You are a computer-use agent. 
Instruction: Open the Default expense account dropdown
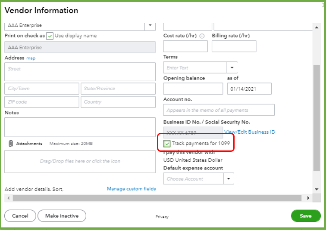pyautogui.click(x=229, y=179)
